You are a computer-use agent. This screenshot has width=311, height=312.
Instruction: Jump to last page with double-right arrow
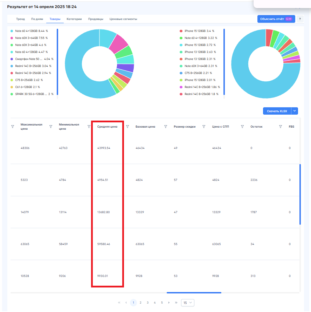(176, 303)
